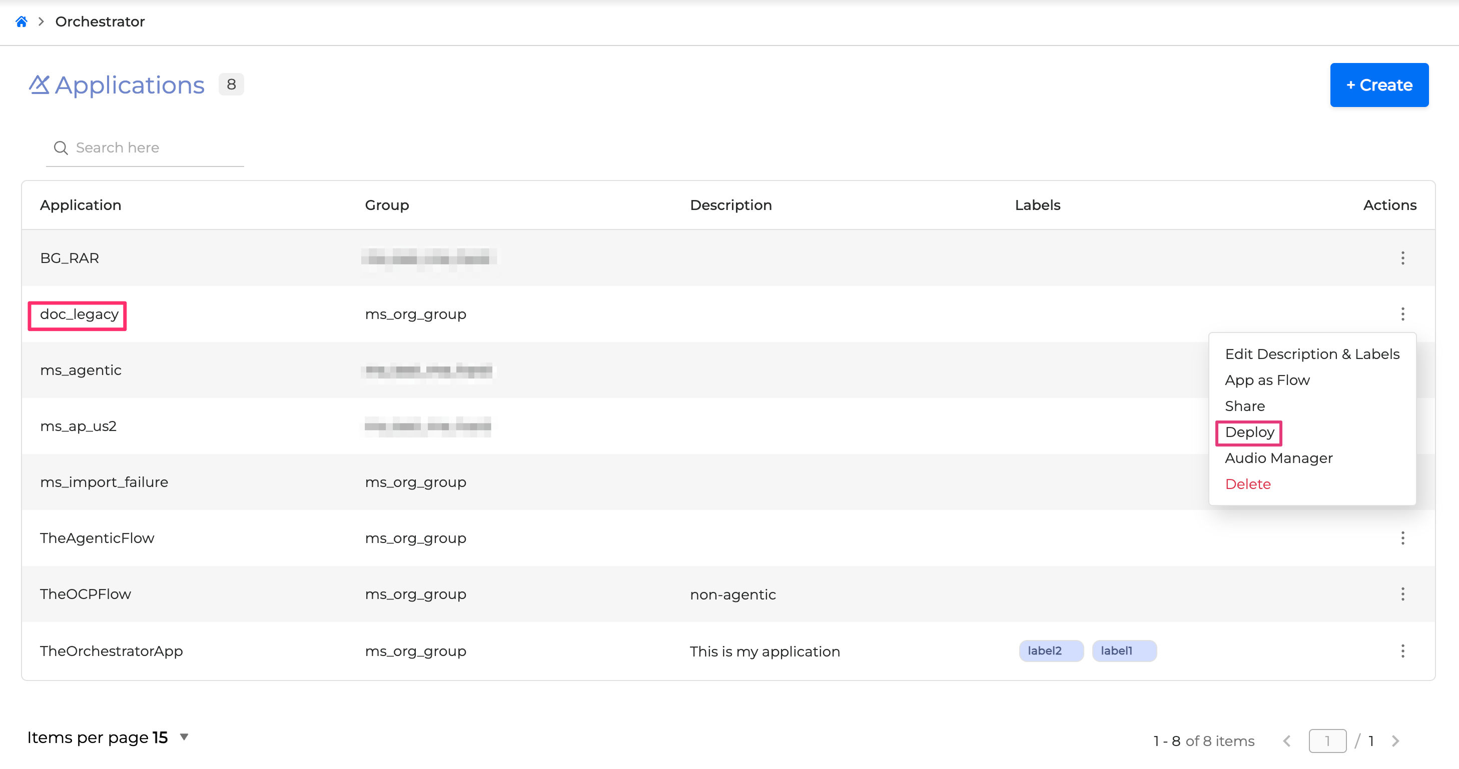Open the actions menu for BG_RAR
Screen dimensions: 1459x769
point(1402,258)
